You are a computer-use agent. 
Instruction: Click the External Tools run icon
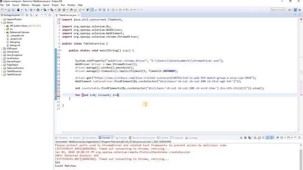(x=52, y=9)
